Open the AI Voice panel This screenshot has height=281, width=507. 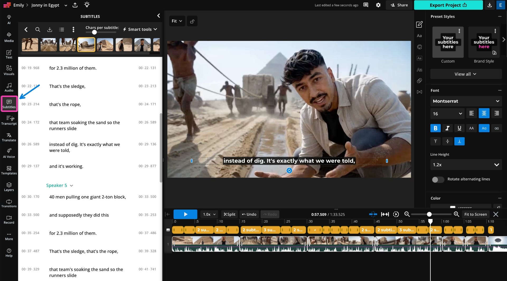(x=9, y=154)
